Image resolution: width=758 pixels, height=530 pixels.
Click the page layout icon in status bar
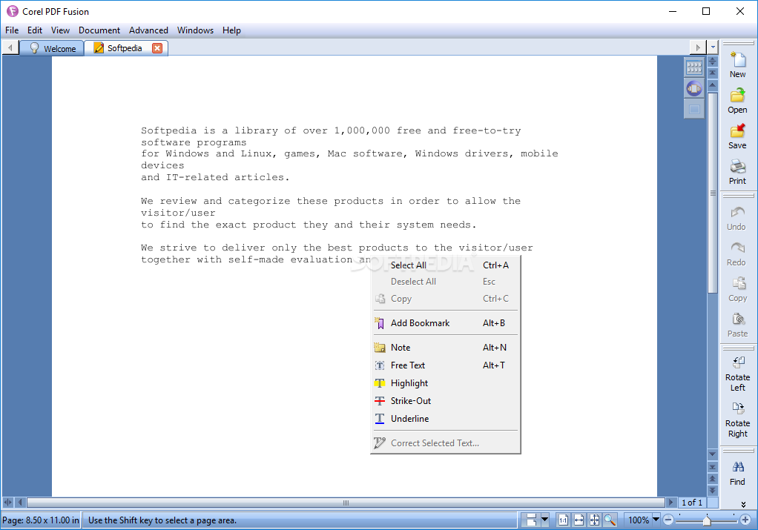click(x=532, y=520)
